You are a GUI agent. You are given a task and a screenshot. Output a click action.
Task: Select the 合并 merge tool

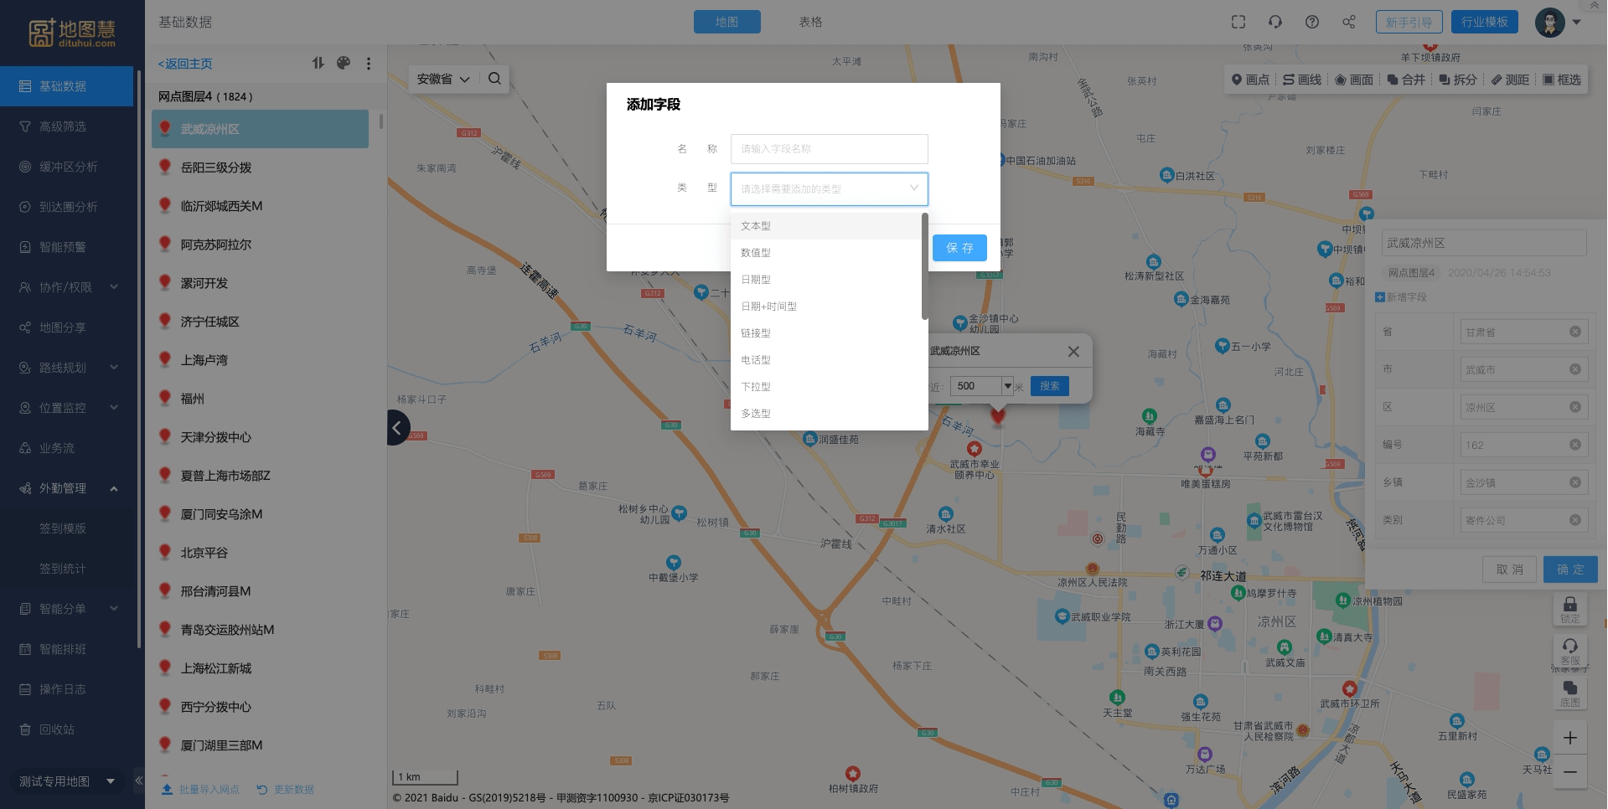(x=1406, y=80)
